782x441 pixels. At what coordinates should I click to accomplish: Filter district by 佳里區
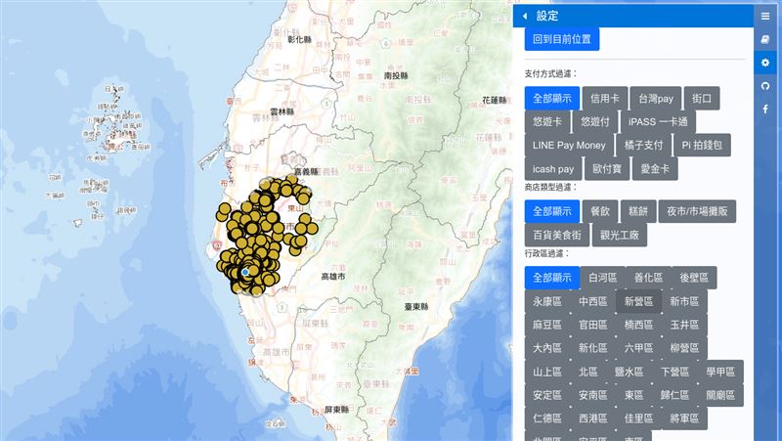pyautogui.click(x=639, y=419)
